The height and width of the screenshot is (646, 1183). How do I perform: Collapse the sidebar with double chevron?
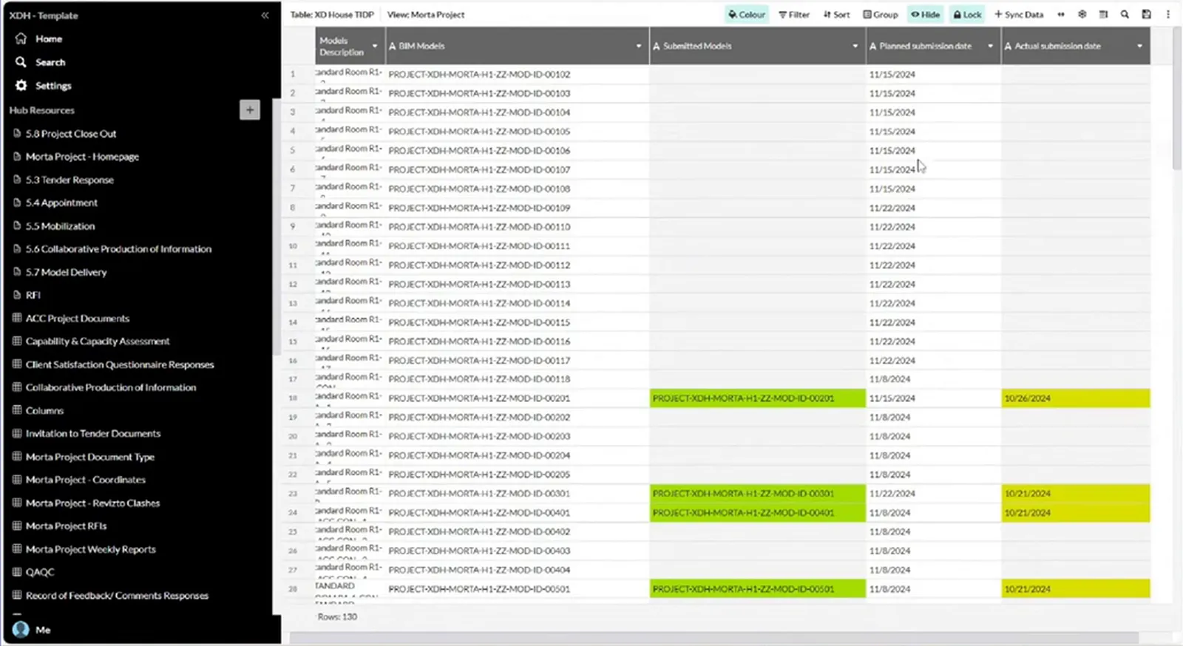(x=265, y=15)
